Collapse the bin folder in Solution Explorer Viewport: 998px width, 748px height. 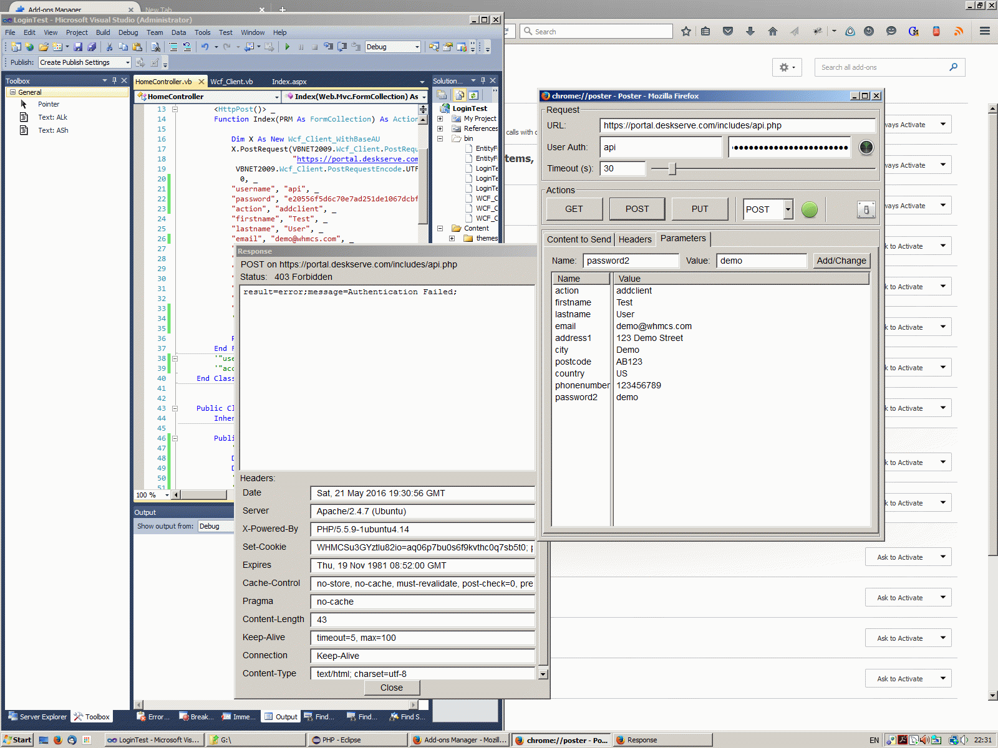tap(440, 138)
